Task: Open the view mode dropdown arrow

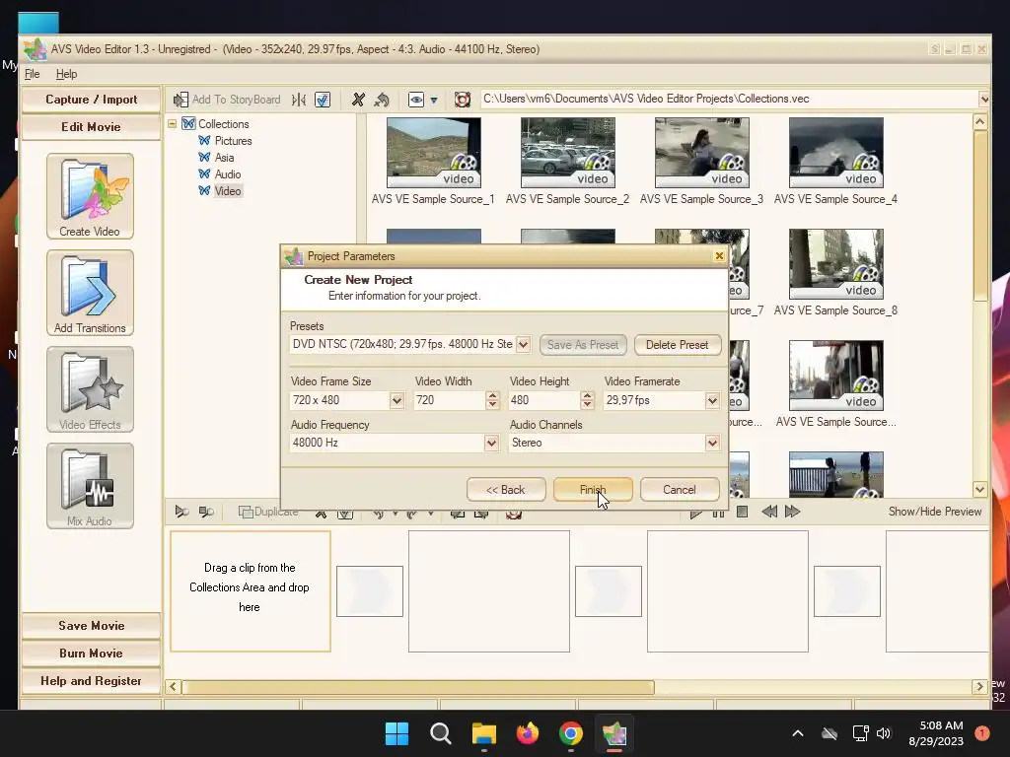Action: coord(434,100)
